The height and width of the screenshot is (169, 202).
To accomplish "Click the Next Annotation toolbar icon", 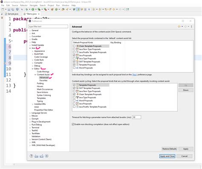I will pos(94,9).
